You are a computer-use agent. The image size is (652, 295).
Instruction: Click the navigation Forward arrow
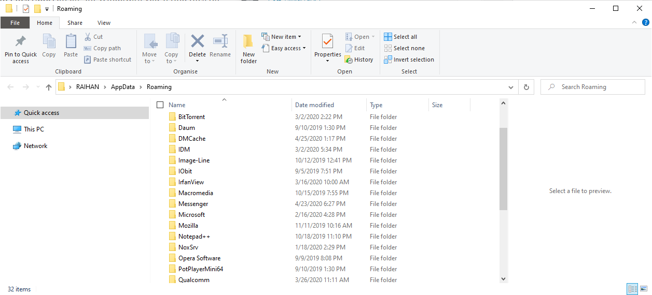pyautogui.click(x=26, y=87)
